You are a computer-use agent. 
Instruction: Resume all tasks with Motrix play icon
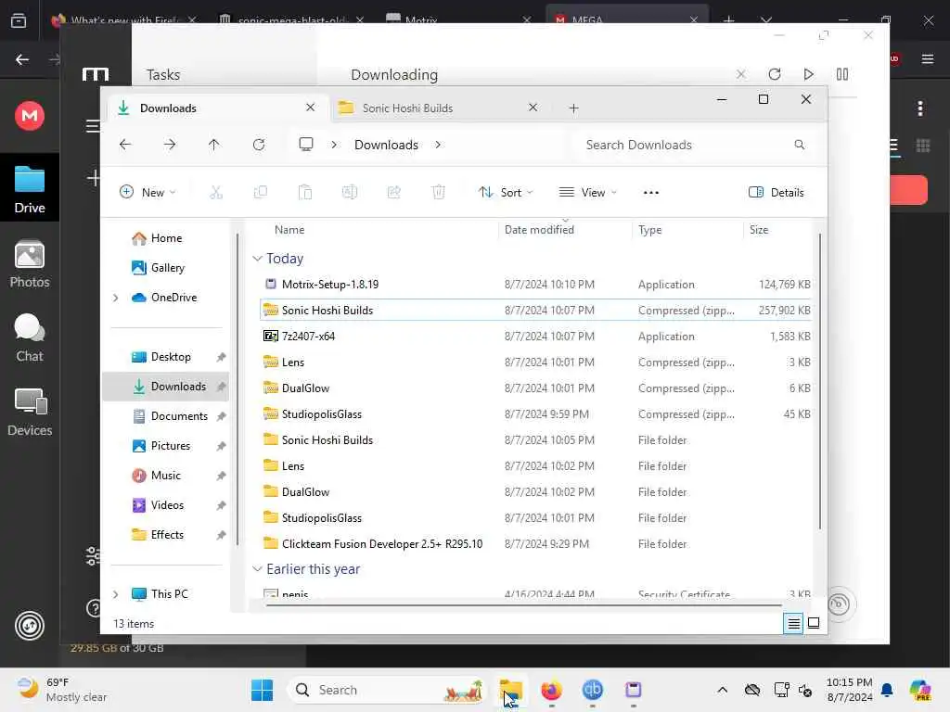pyautogui.click(x=808, y=74)
